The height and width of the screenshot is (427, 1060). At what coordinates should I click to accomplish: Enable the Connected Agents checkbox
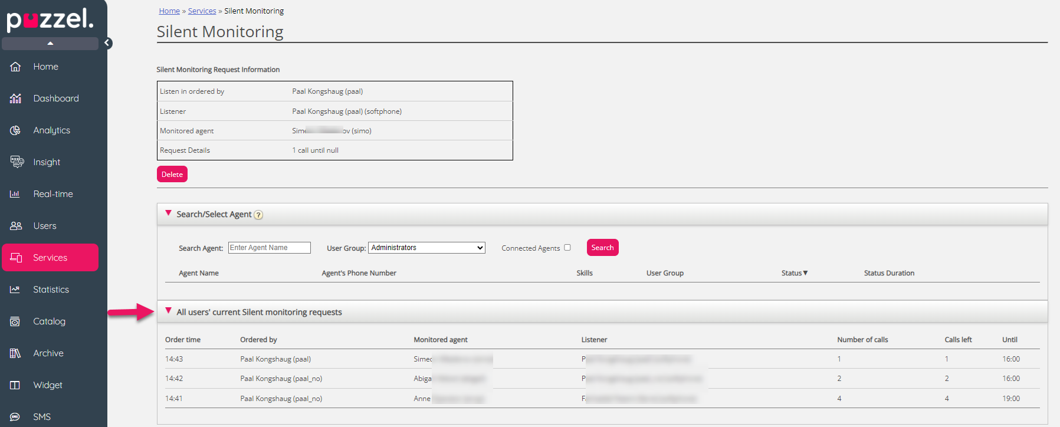(x=567, y=248)
